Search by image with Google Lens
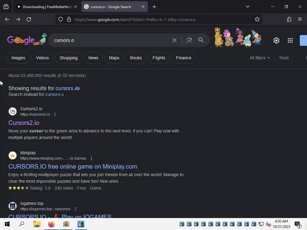Viewport: 307px width, 230px height. [x=189, y=40]
